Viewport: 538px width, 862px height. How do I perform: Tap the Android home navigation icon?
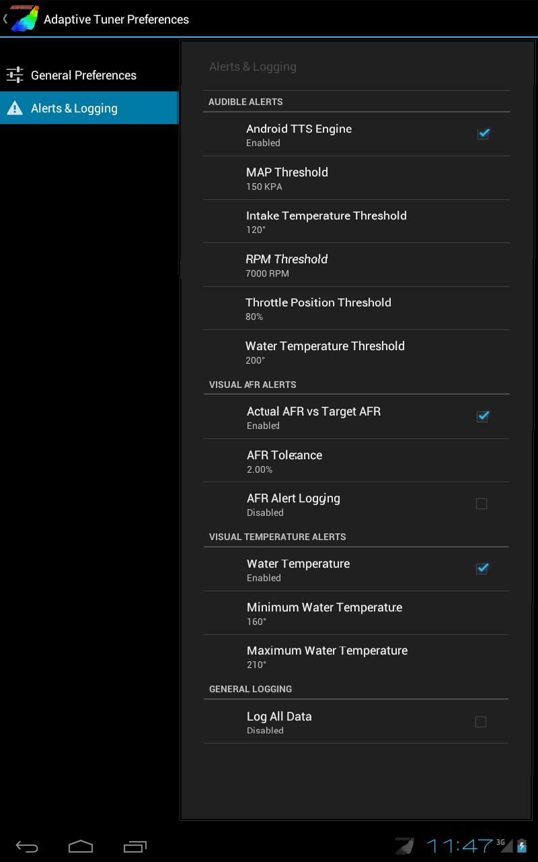click(x=81, y=846)
